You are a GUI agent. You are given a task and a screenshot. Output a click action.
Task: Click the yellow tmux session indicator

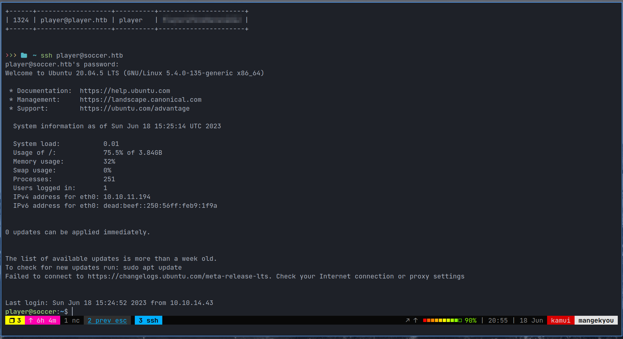15,320
